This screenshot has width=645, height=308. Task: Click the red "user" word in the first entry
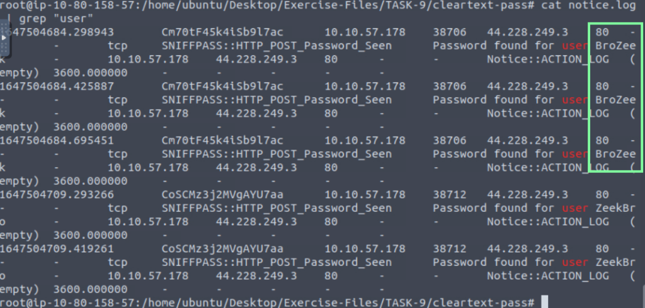[574, 45]
